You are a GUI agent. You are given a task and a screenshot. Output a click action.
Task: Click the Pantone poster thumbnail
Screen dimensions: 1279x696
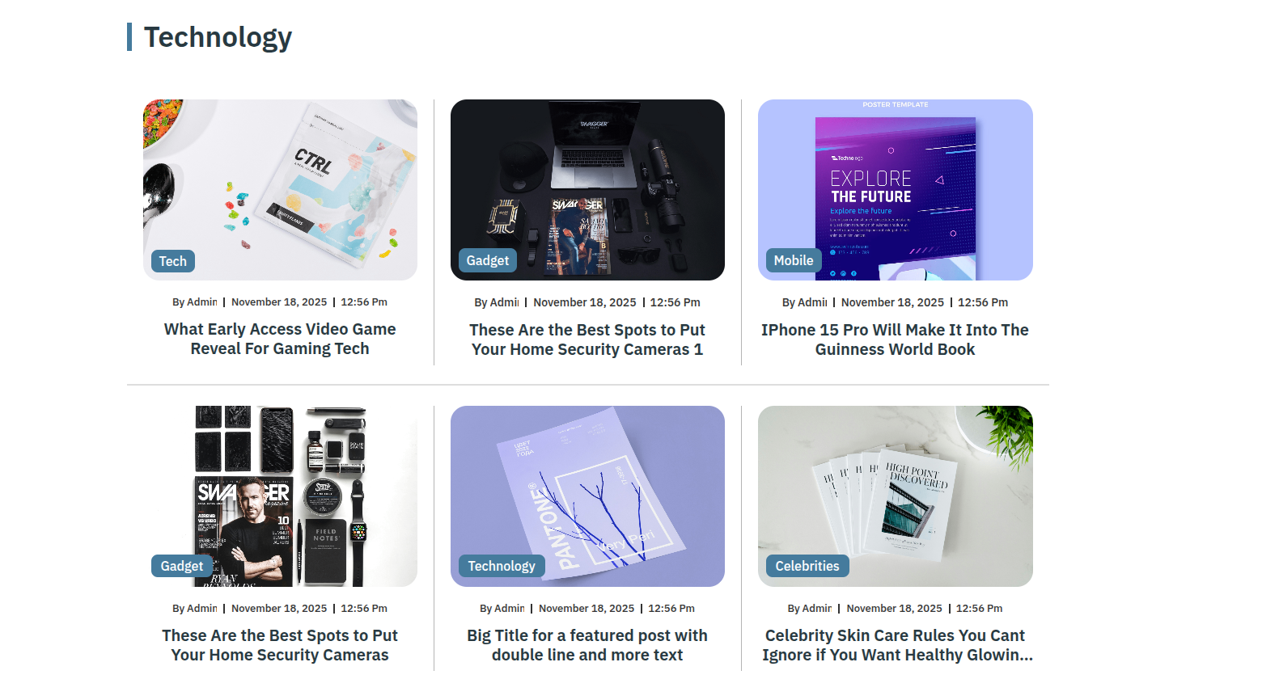(x=587, y=496)
